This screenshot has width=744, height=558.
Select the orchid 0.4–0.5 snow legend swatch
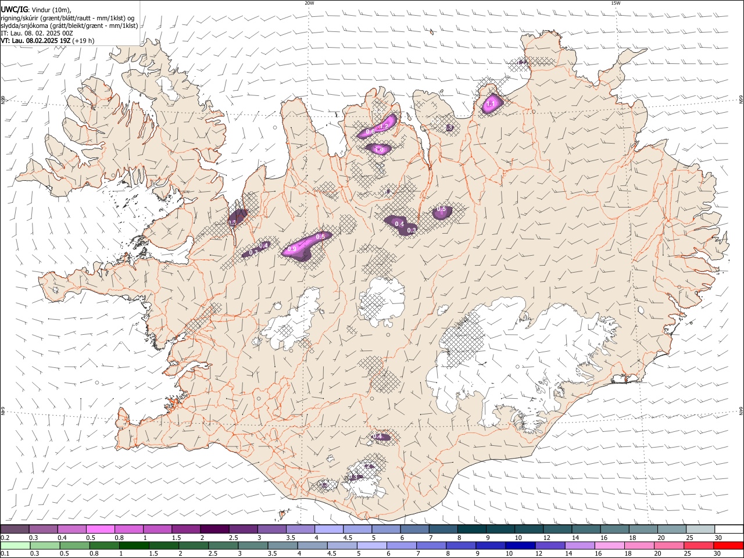point(72,530)
